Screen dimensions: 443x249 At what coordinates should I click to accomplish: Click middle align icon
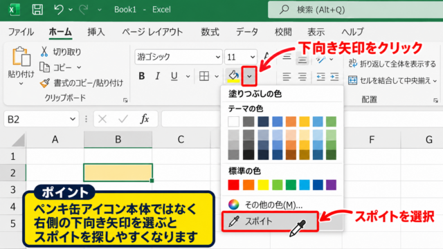[x=302, y=59]
